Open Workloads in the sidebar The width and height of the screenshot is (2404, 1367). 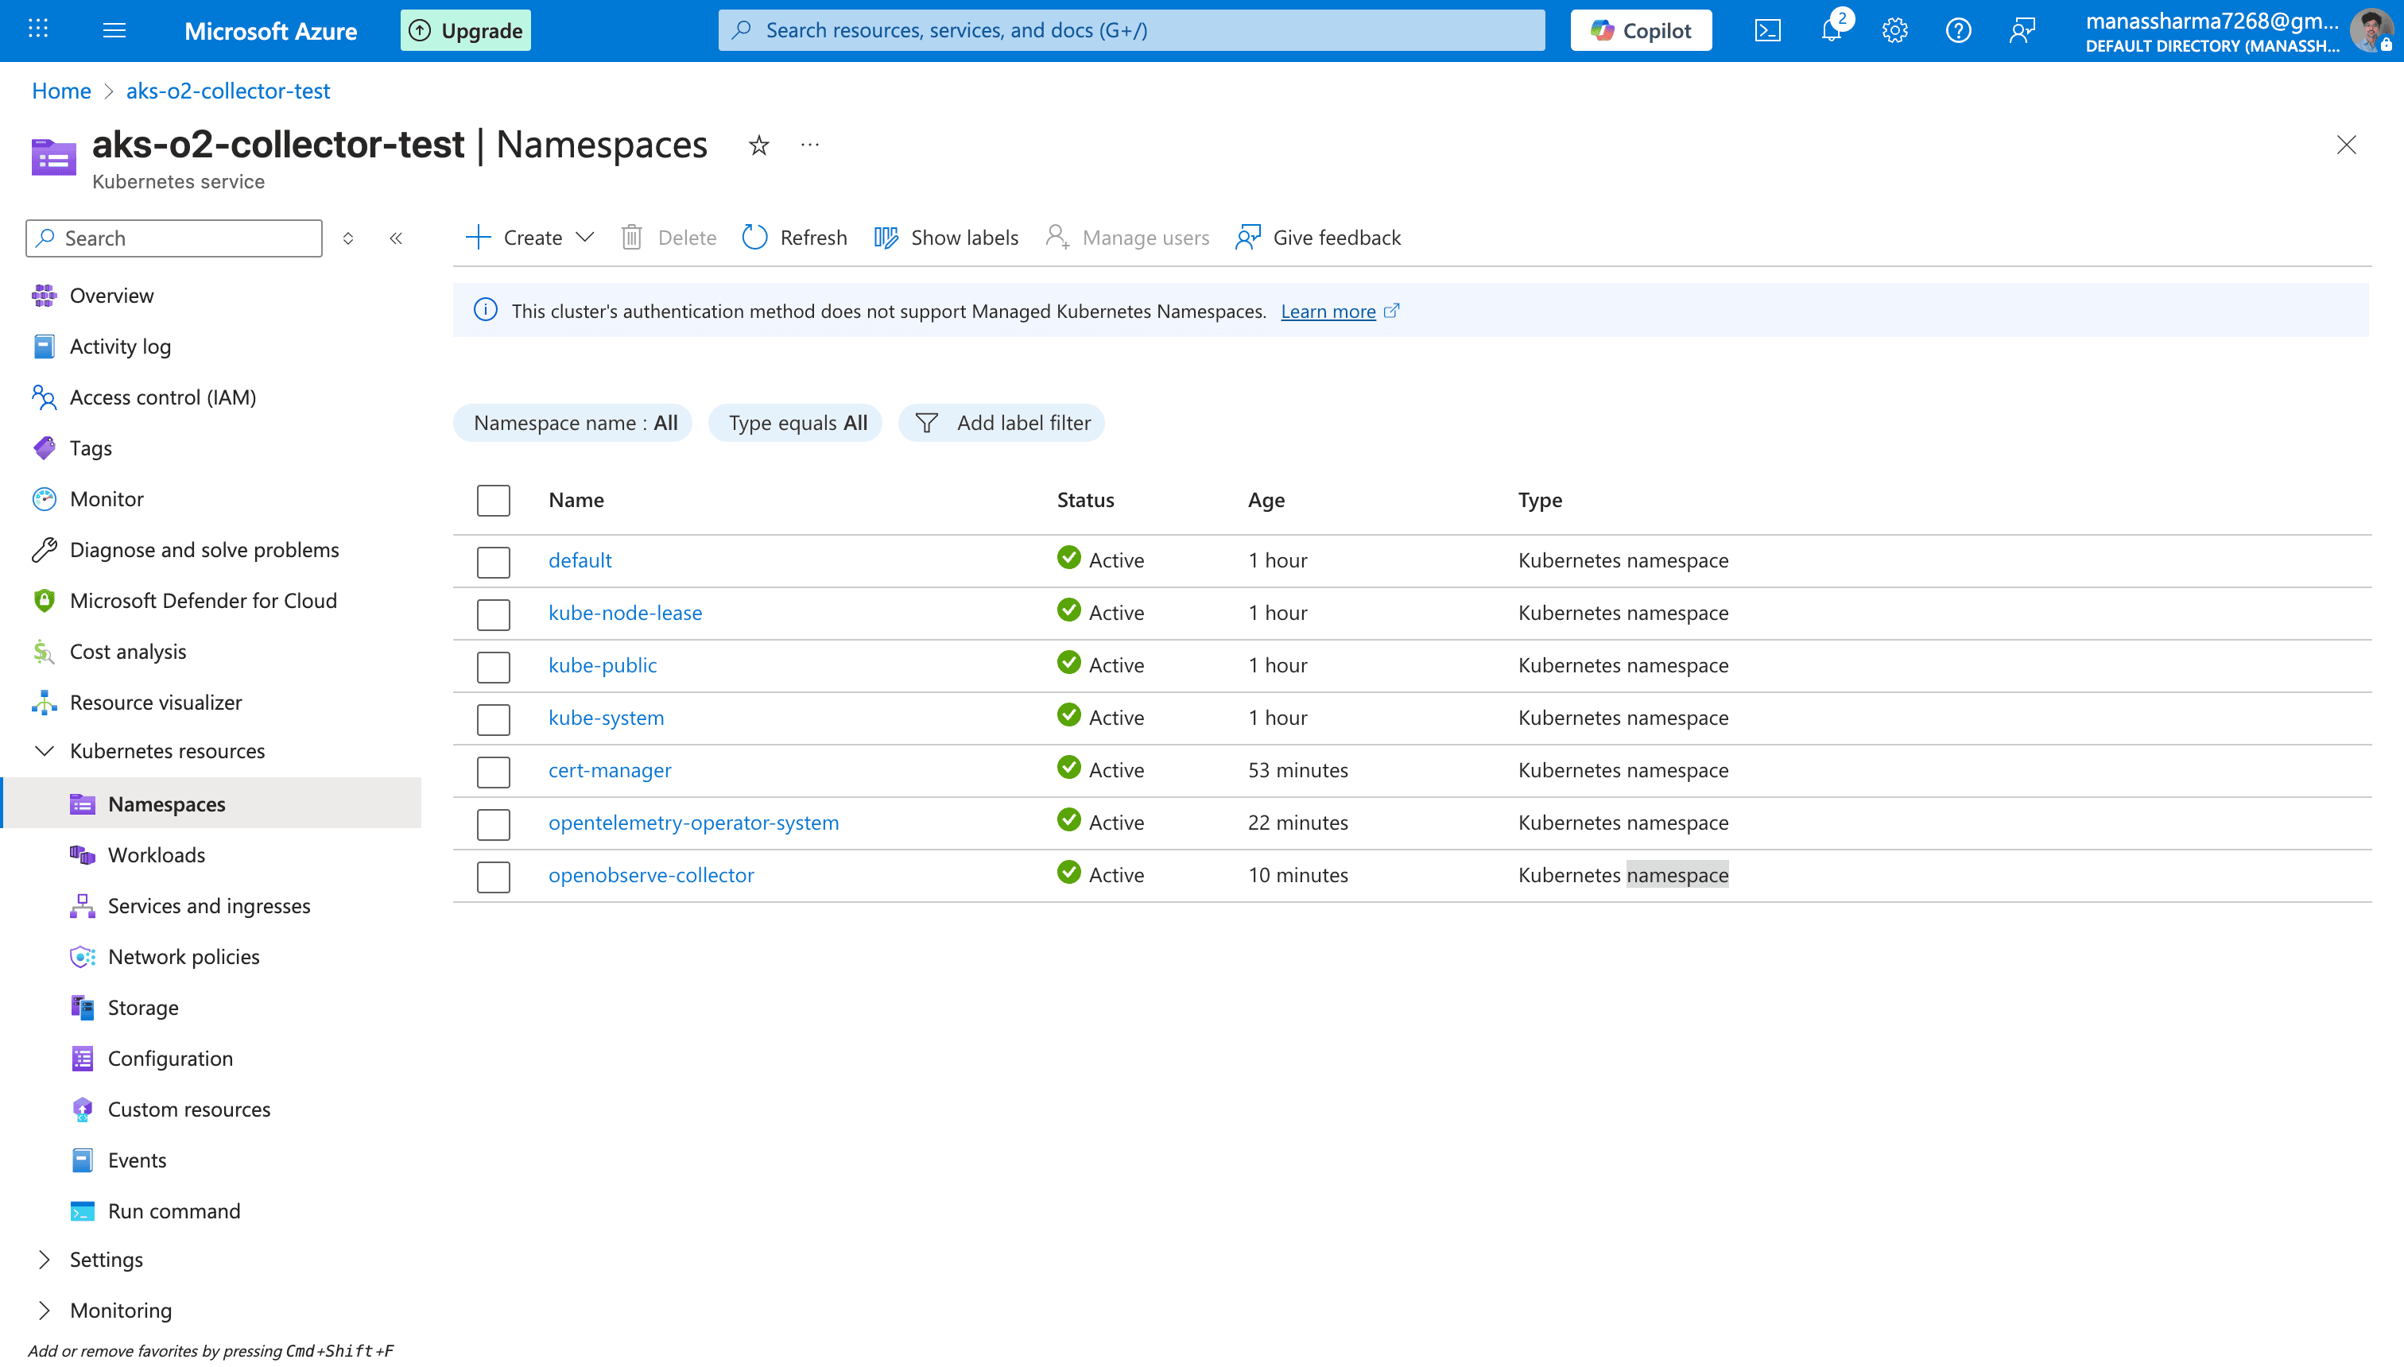(156, 855)
